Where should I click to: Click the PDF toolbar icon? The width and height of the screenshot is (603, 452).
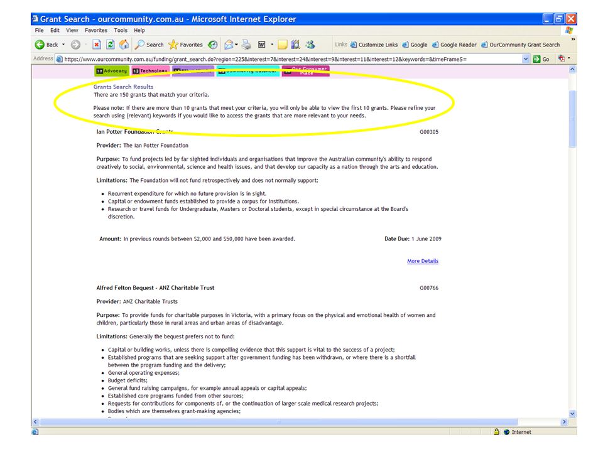pyautogui.click(x=562, y=58)
